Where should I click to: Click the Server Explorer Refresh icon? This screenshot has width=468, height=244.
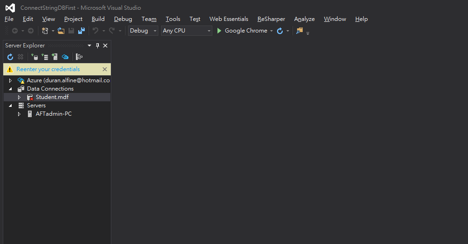[10, 57]
